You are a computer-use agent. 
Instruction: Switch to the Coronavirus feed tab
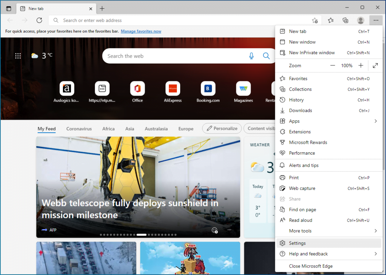pos(79,129)
